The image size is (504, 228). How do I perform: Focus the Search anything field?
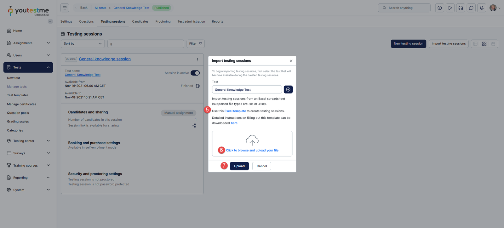tap(404, 8)
